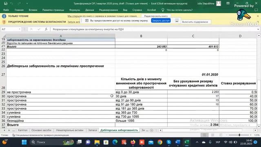
Task: Click the Undo arrow in the title bar
Action: [12, 3]
